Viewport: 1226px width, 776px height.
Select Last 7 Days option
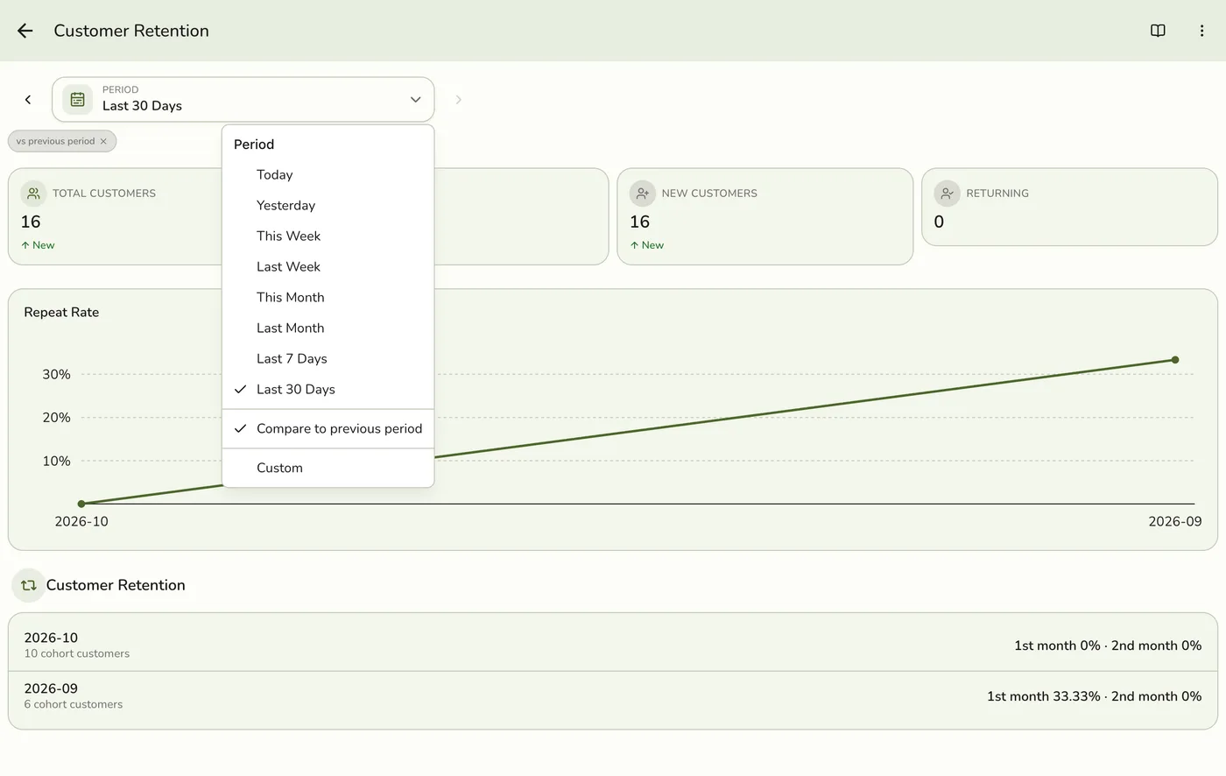[x=328, y=359]
